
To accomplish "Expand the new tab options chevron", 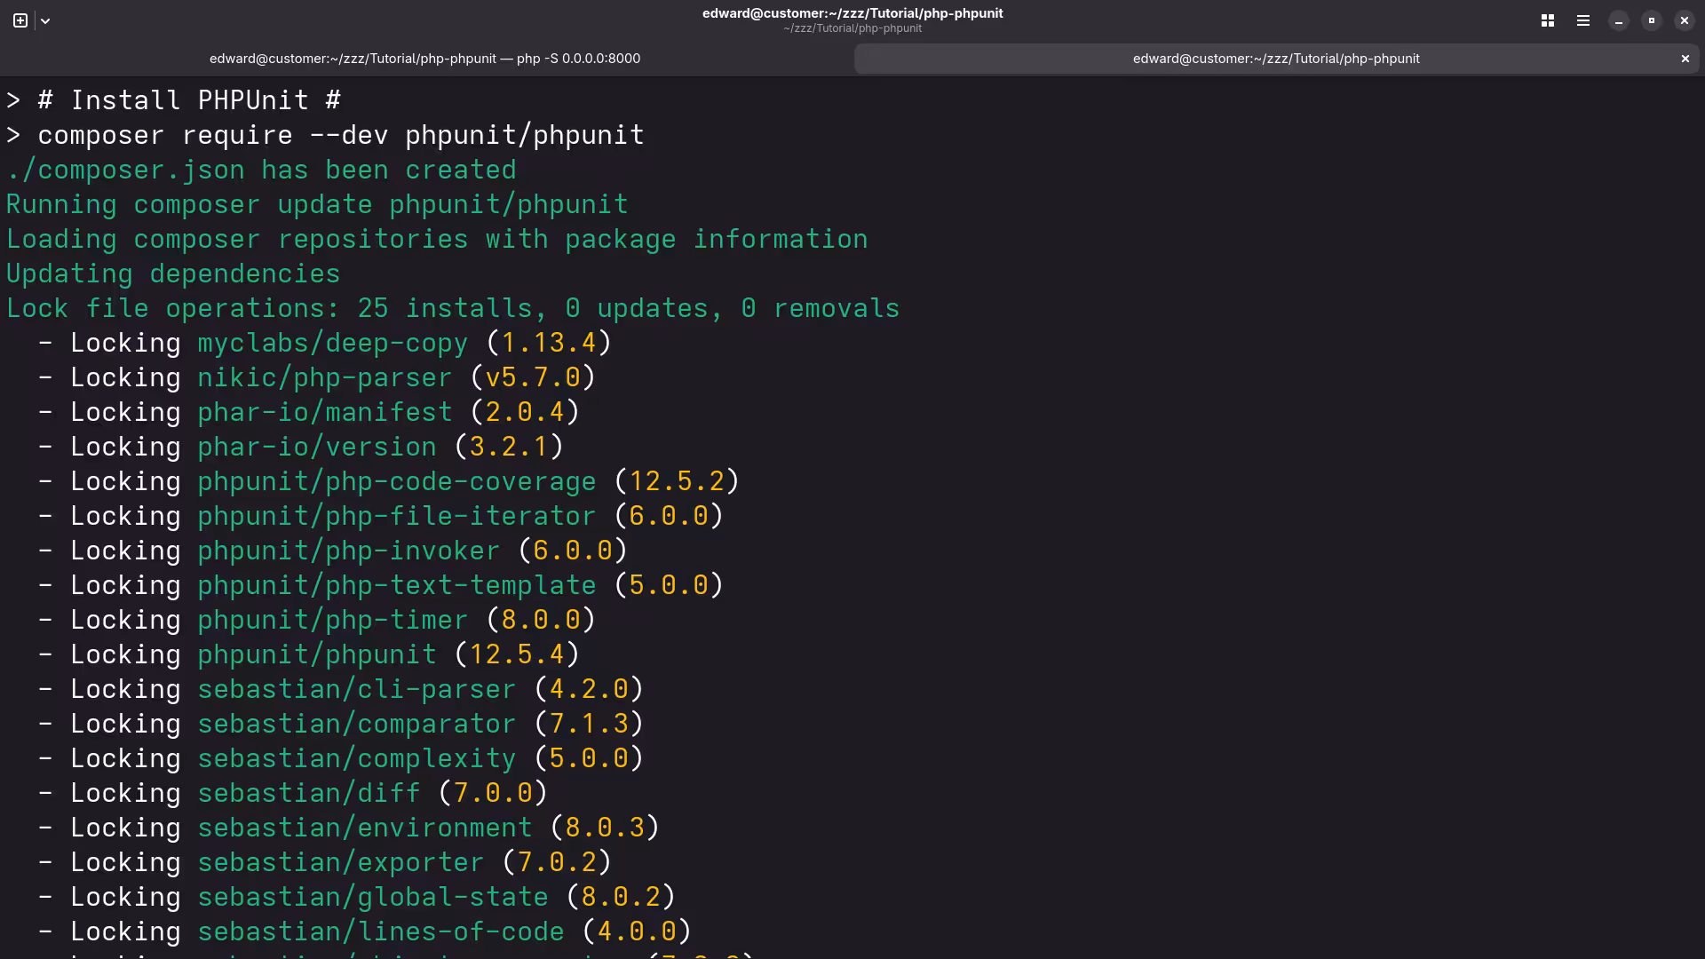I will tap(45, 20).
